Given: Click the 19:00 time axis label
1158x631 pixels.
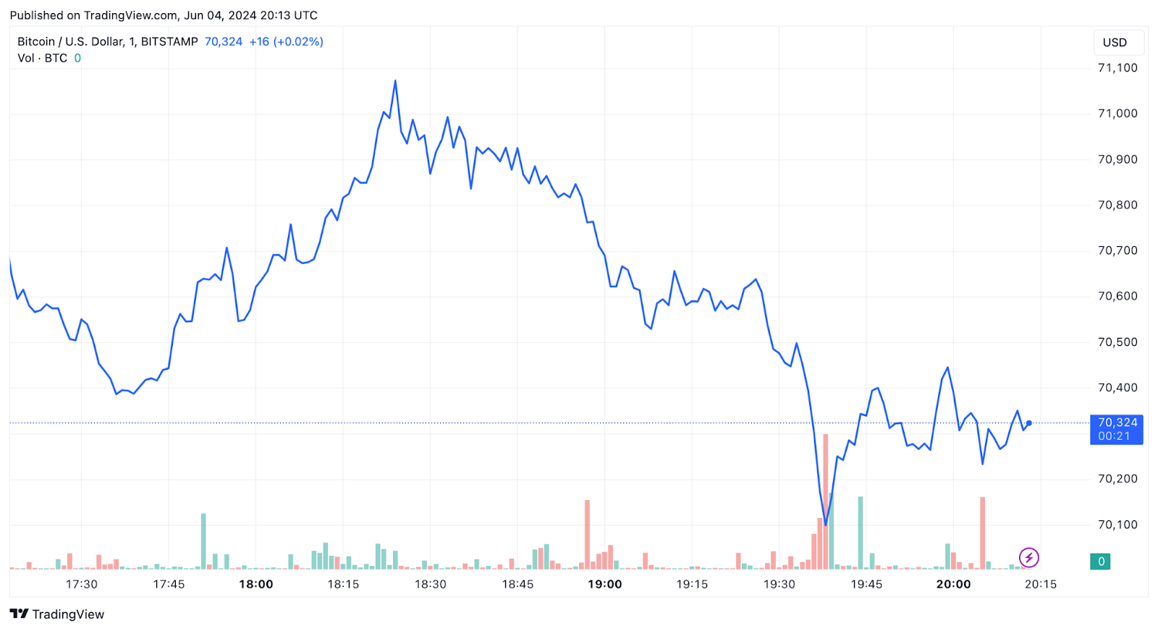Looking at the screenshot, I should point(604,584).
